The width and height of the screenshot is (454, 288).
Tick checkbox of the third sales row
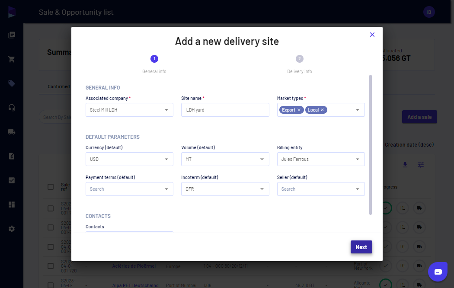(x=51, y=247)
